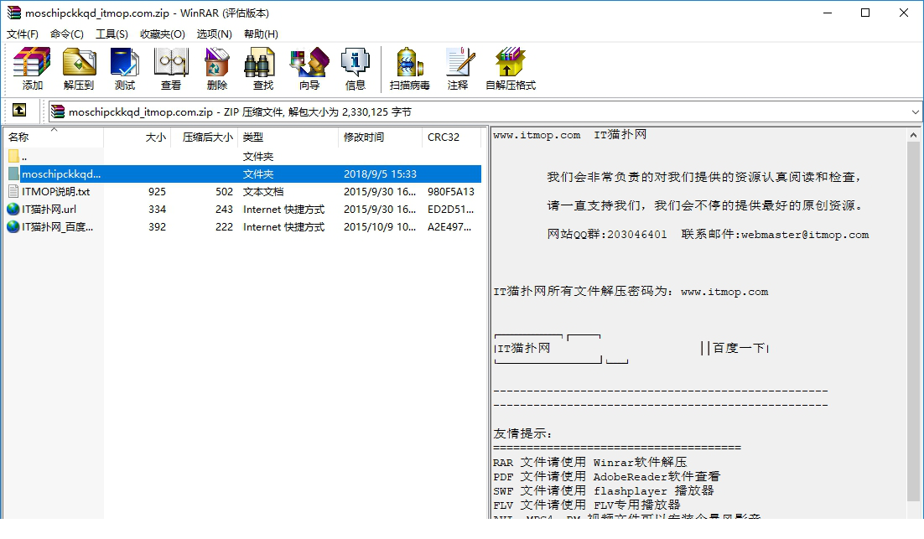Expand the archive path dropdown arrow
Screen dimensions: 924x539
pos(915,112)
